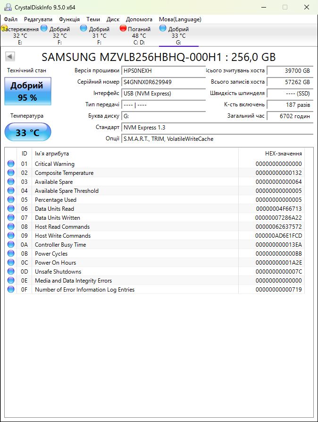Image resolution: width=318 pixels, height=422 pixels.
Task: Select the Percentage Used attribute name
Action: (x=56, y=200)
